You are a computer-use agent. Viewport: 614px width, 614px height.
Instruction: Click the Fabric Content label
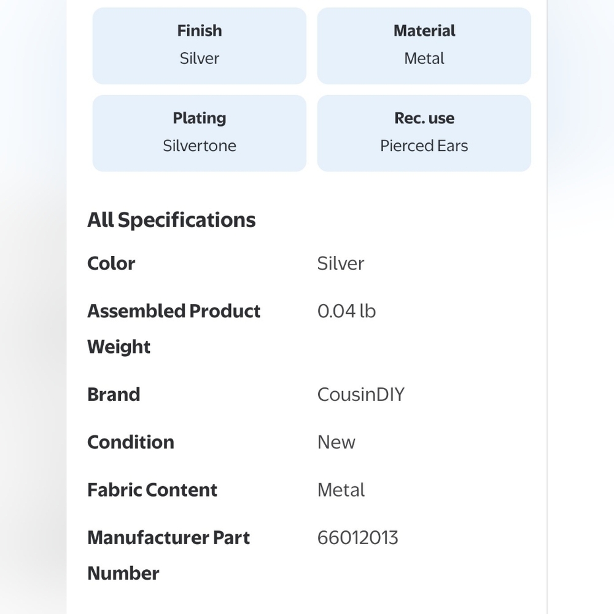pos(152,490)
